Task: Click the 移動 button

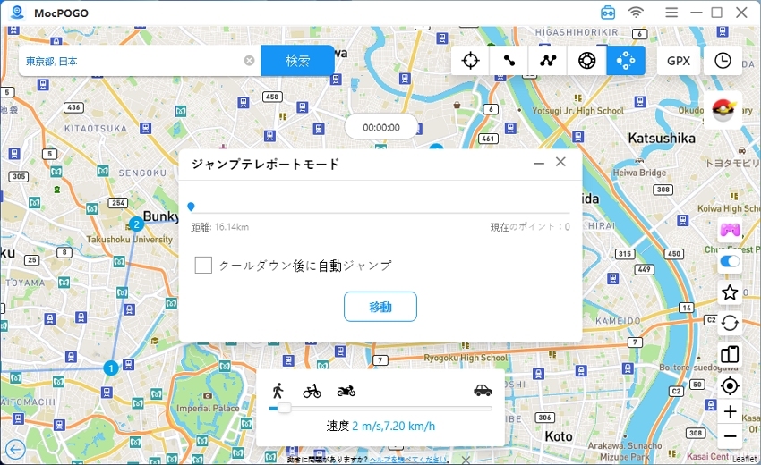Action: 380,307
